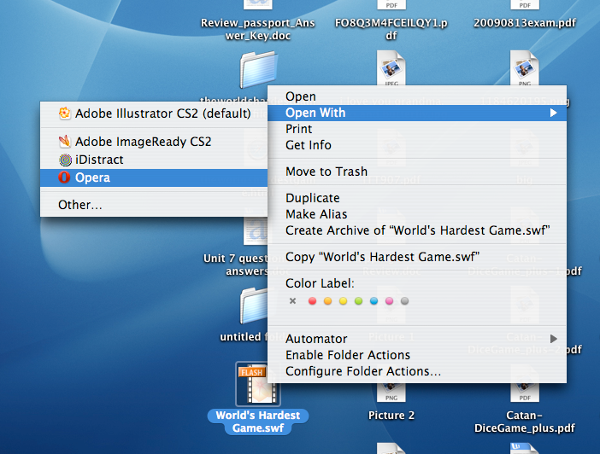
Task: Choose Duplicate from the menu
Action: [417, 198]
